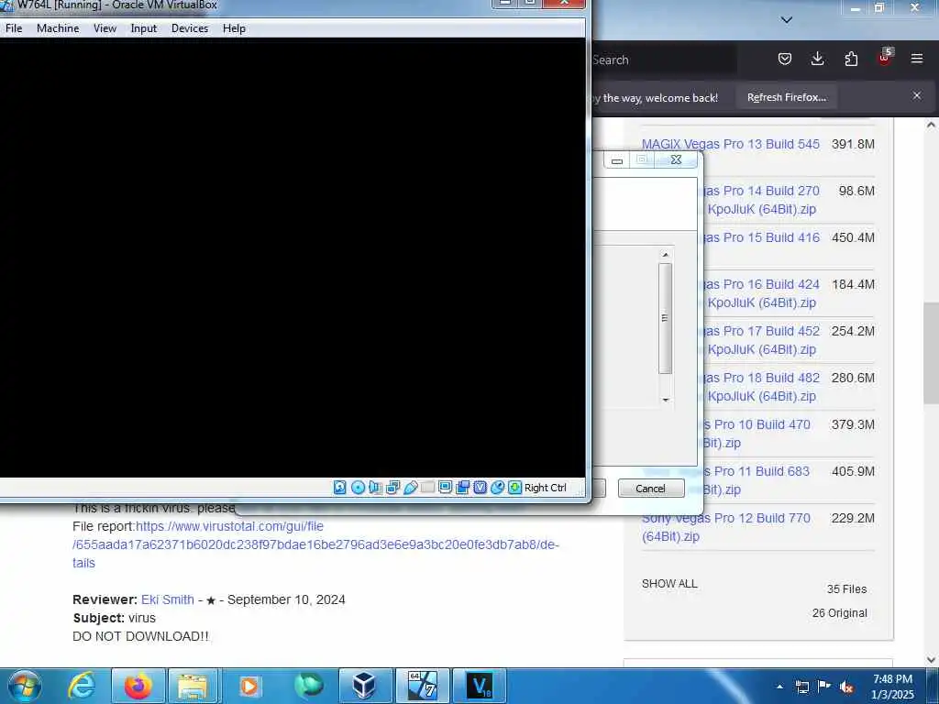Launch Internet Explorer from the taskbar
The width and height of the screenshot is (939, 704).
[x=82, y=686]
